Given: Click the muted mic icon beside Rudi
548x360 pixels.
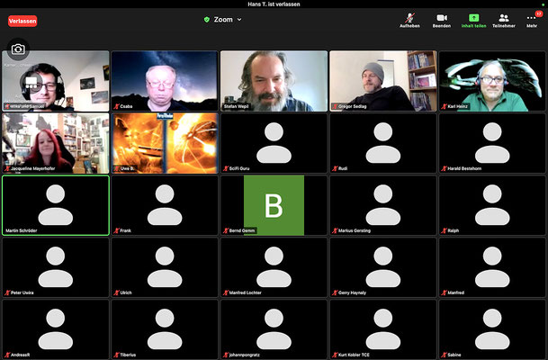Looking at the screenshot, I should [x=335, y=168].
